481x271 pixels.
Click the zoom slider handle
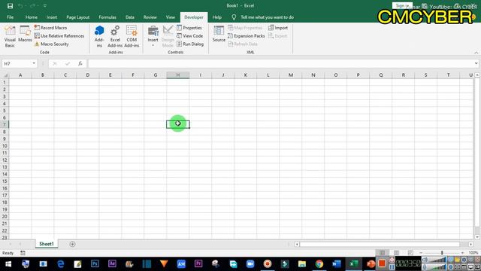pos(442,253)
